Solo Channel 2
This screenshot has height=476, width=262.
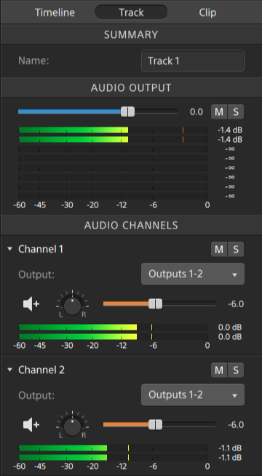[236, 370]
